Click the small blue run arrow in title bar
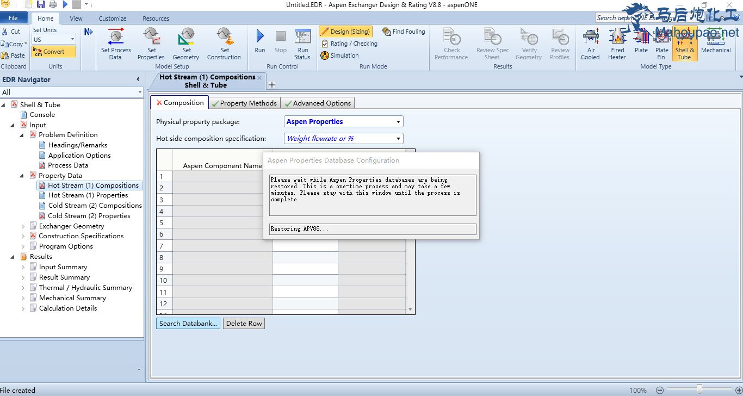Viewport: 743px width, 396px height. pos(65,4)
